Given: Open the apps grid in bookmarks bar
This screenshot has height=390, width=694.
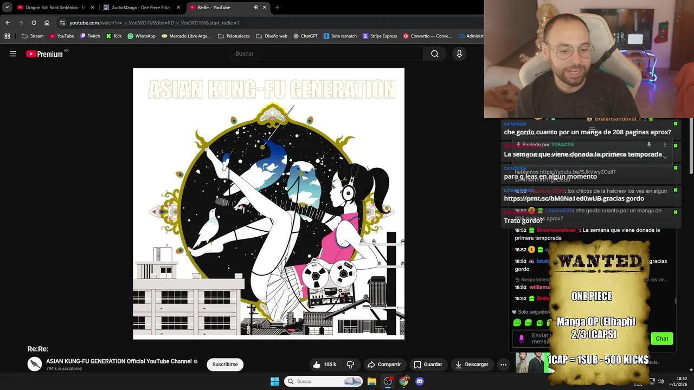Looking at the screenshot, I should [7, 36].
